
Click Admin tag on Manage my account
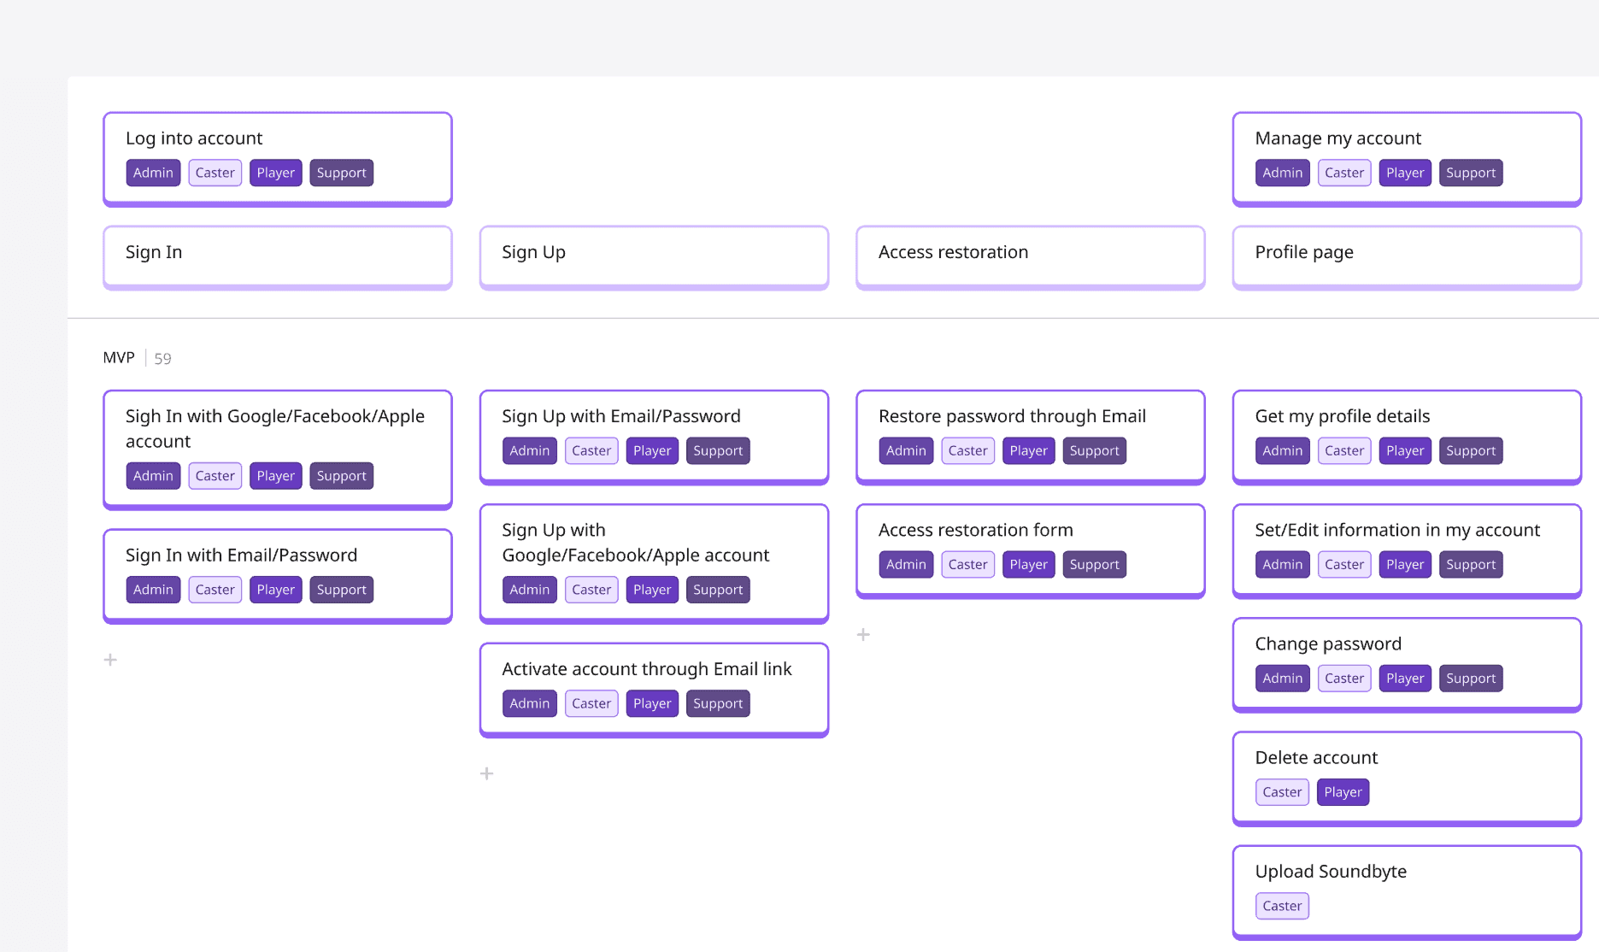[x=1282, y=173]
